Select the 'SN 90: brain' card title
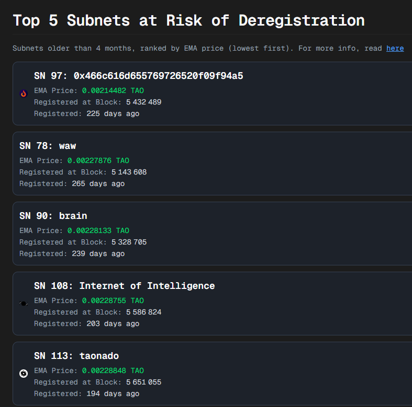 pyautogui.click(x=53, y=216)
